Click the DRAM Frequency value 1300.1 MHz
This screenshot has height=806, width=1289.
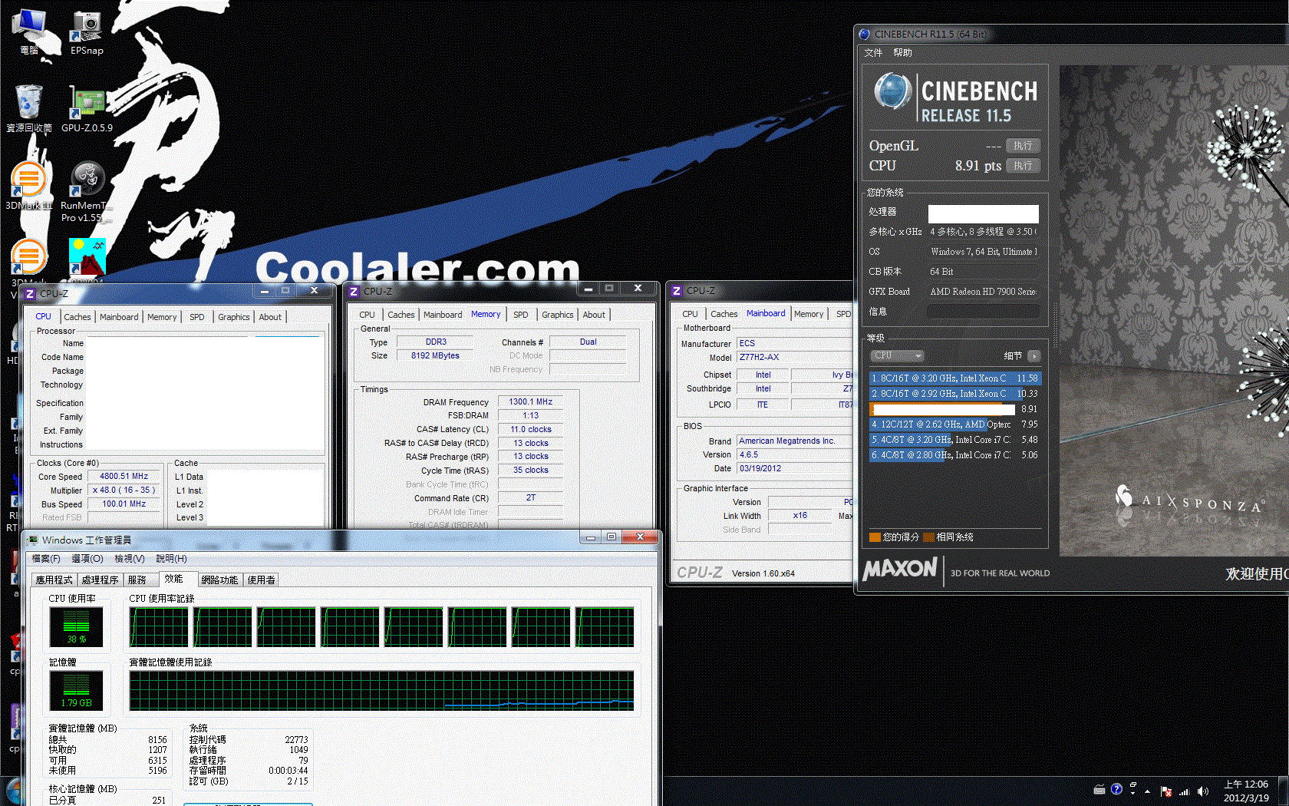(x=530, y=402)
